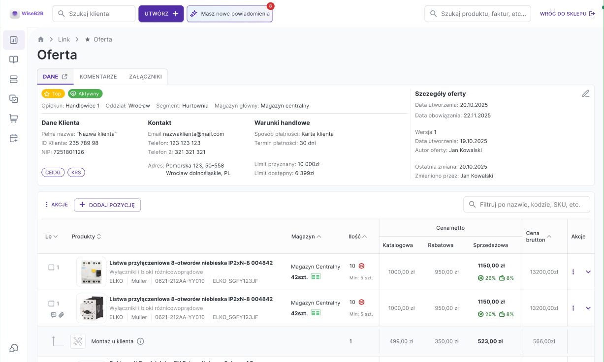Open the Lp column dropdown arrow
604x362 pixels.
(56, 237)
